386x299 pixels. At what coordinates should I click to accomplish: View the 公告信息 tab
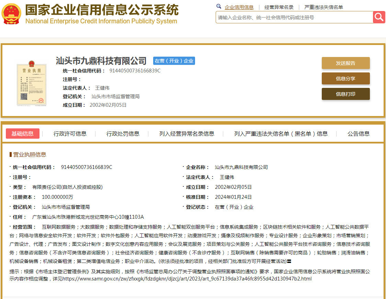(x=359, y=134)
